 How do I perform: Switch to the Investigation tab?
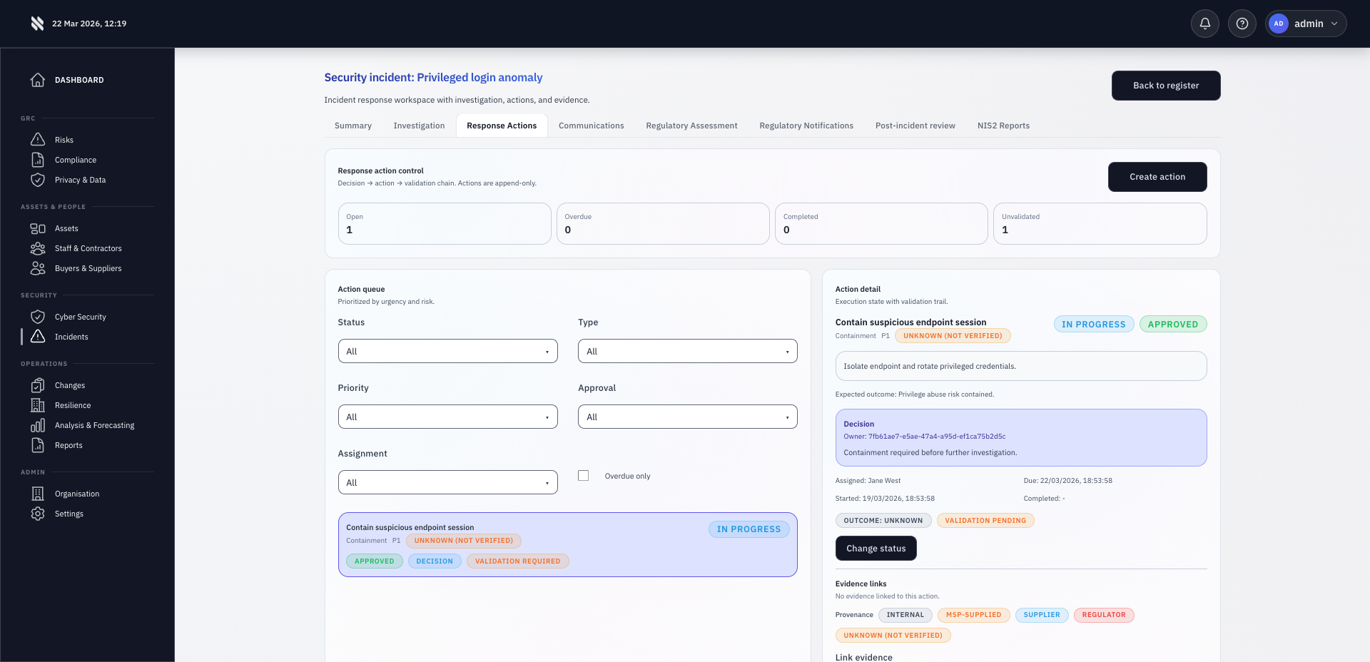coord(419,125)
